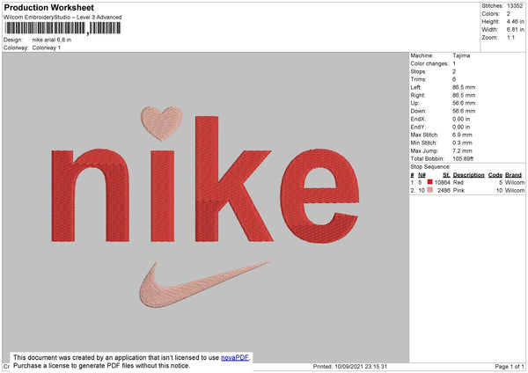Select stitch count 2486 in Pink row

click(444, 191)
